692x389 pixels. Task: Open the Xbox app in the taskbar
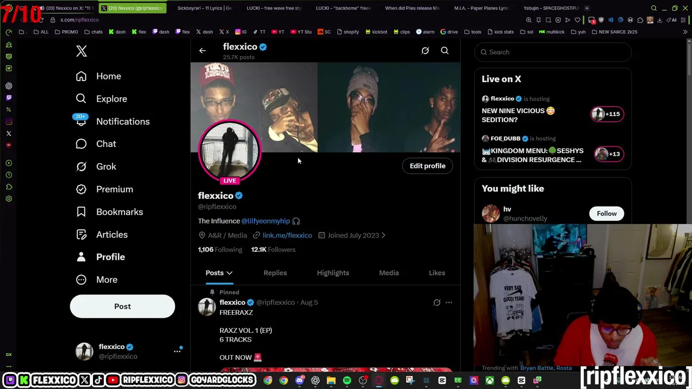[x=489, y=381]
